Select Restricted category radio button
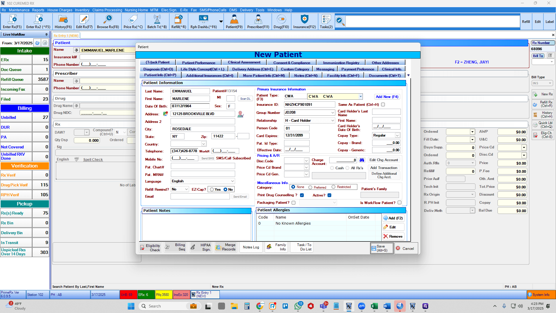Image resolution: width=556 pixels, height=313 pixels. pyautogui.click(x=334, y=187)
